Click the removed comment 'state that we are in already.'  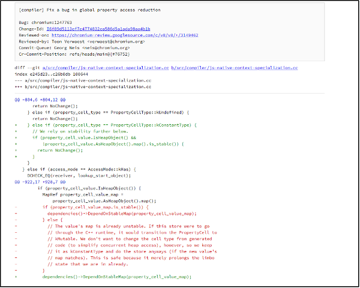tap(88, 264)
